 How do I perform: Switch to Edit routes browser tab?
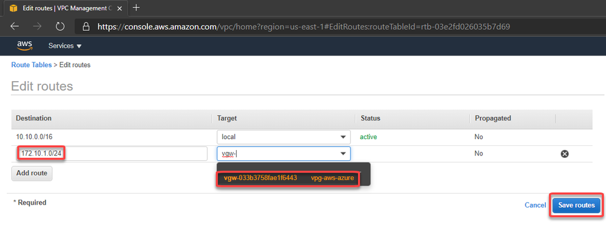click(65, 8)
